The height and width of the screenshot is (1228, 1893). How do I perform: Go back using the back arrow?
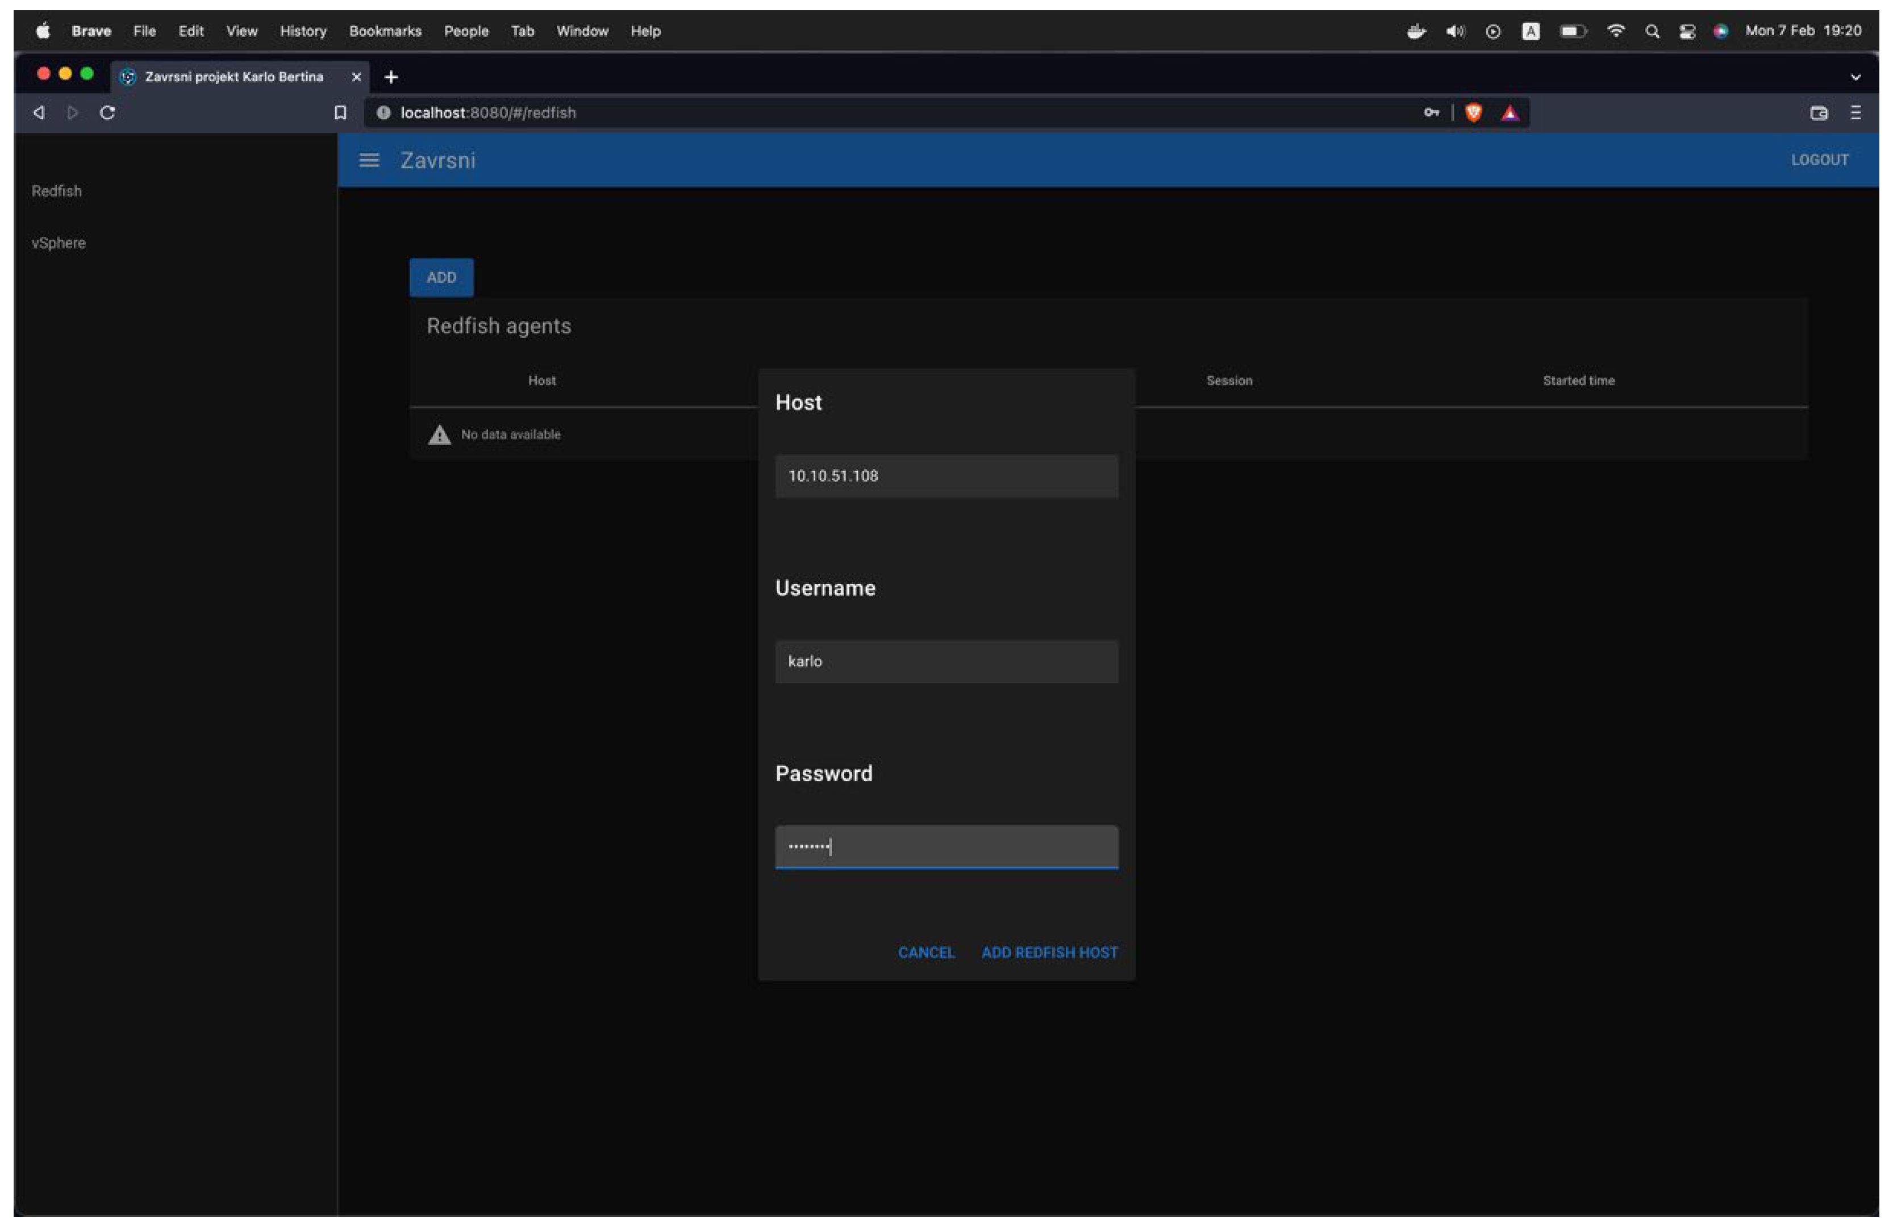[x=38, y=113]
